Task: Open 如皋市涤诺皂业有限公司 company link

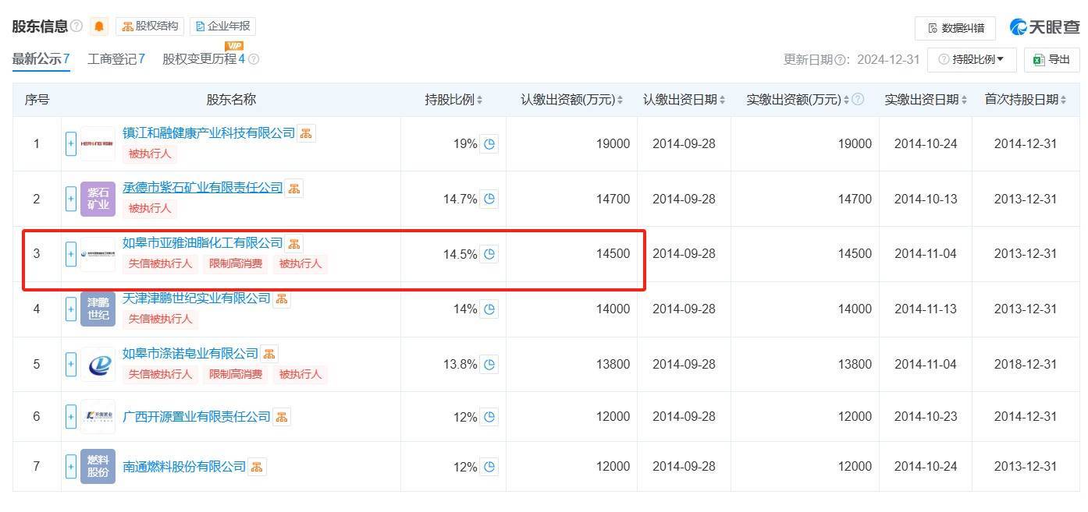Action: (x=190, y=354)
